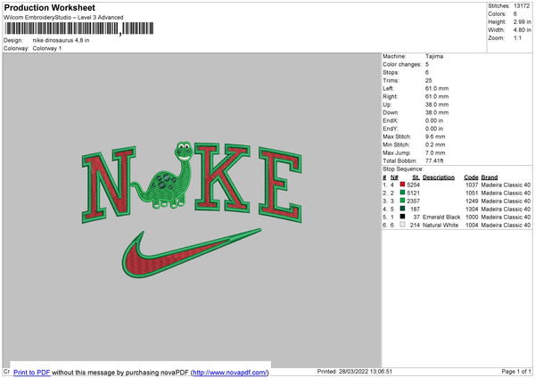The height and width of the screenshot is (378, 535).
Task: Click the 'Colorway 1' value
Action: pyautogui.click(x=47, y=48)
